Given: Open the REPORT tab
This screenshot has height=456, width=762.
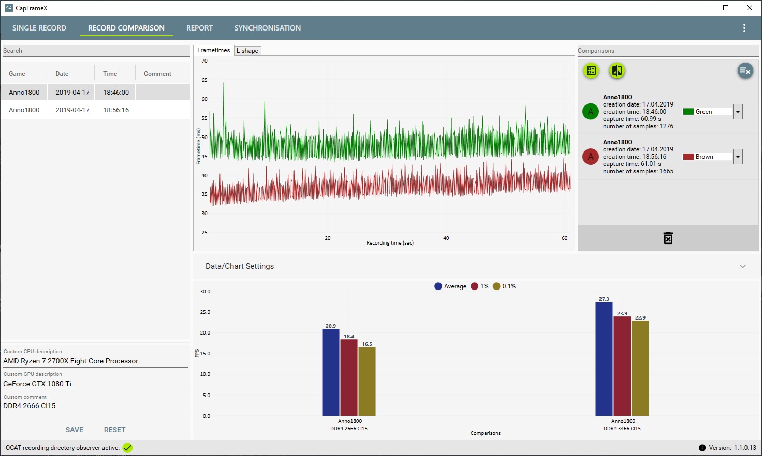Looking at the screenshot, I should pyautogui.click(x=199, y=28).
